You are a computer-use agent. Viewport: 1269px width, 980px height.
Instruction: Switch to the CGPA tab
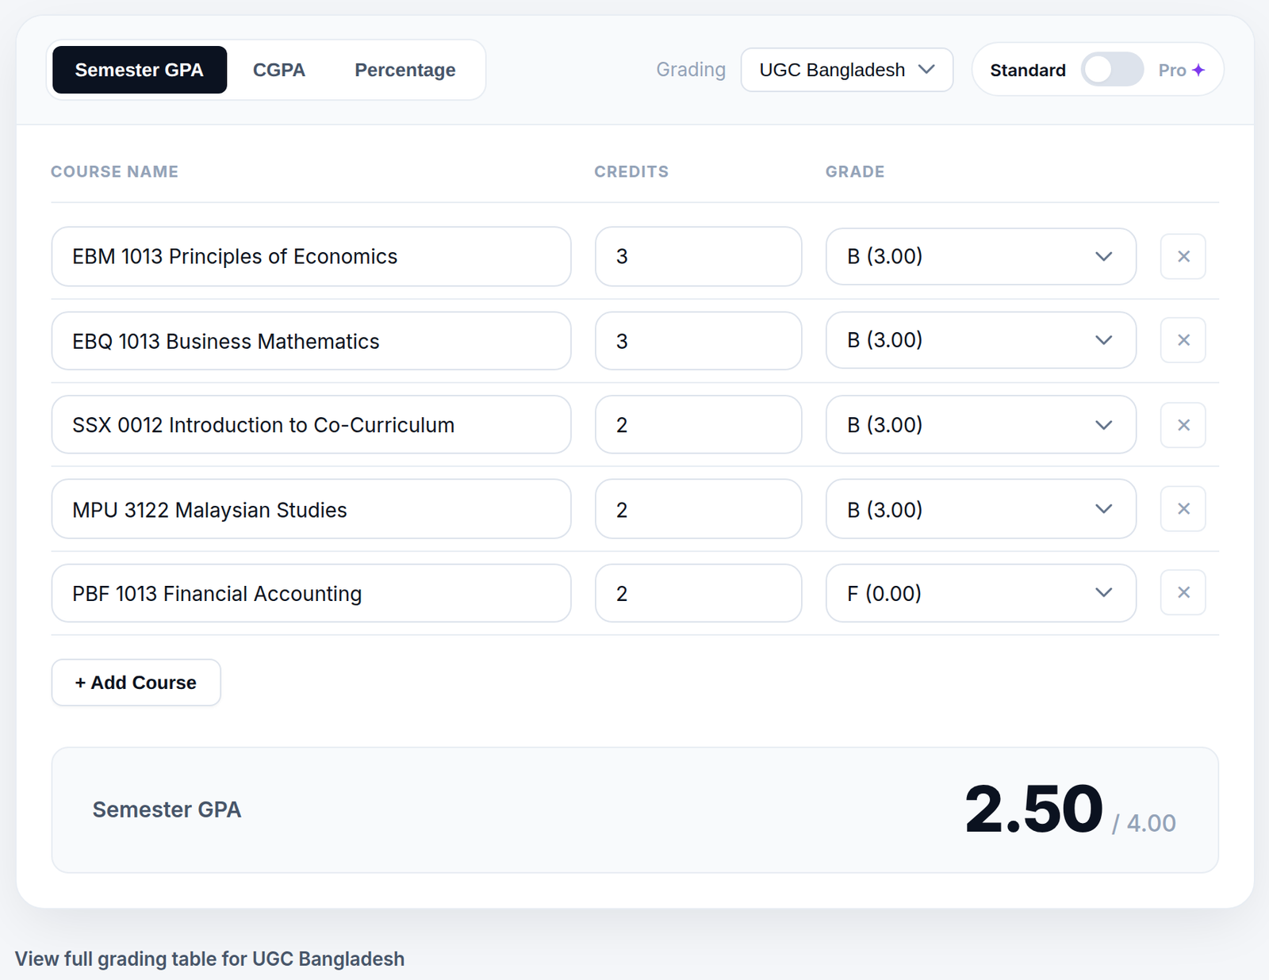pos(279,70)
